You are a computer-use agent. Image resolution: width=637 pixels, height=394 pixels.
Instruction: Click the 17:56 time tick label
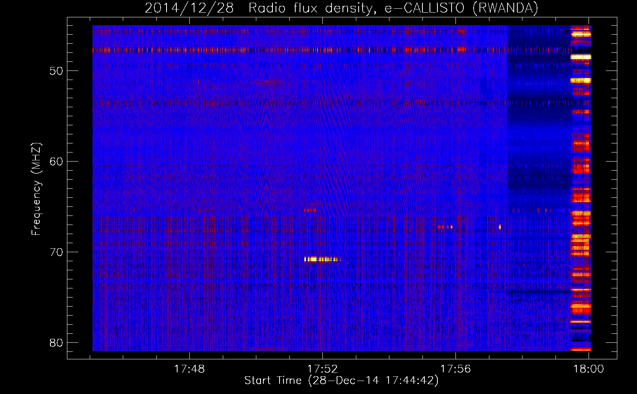click(x=456, y=369)
